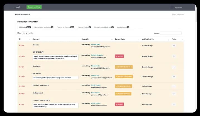Click the yellow status badge on patna firing row
The height and width of the screenshot is (116, 200).
[x=124, y=76]
